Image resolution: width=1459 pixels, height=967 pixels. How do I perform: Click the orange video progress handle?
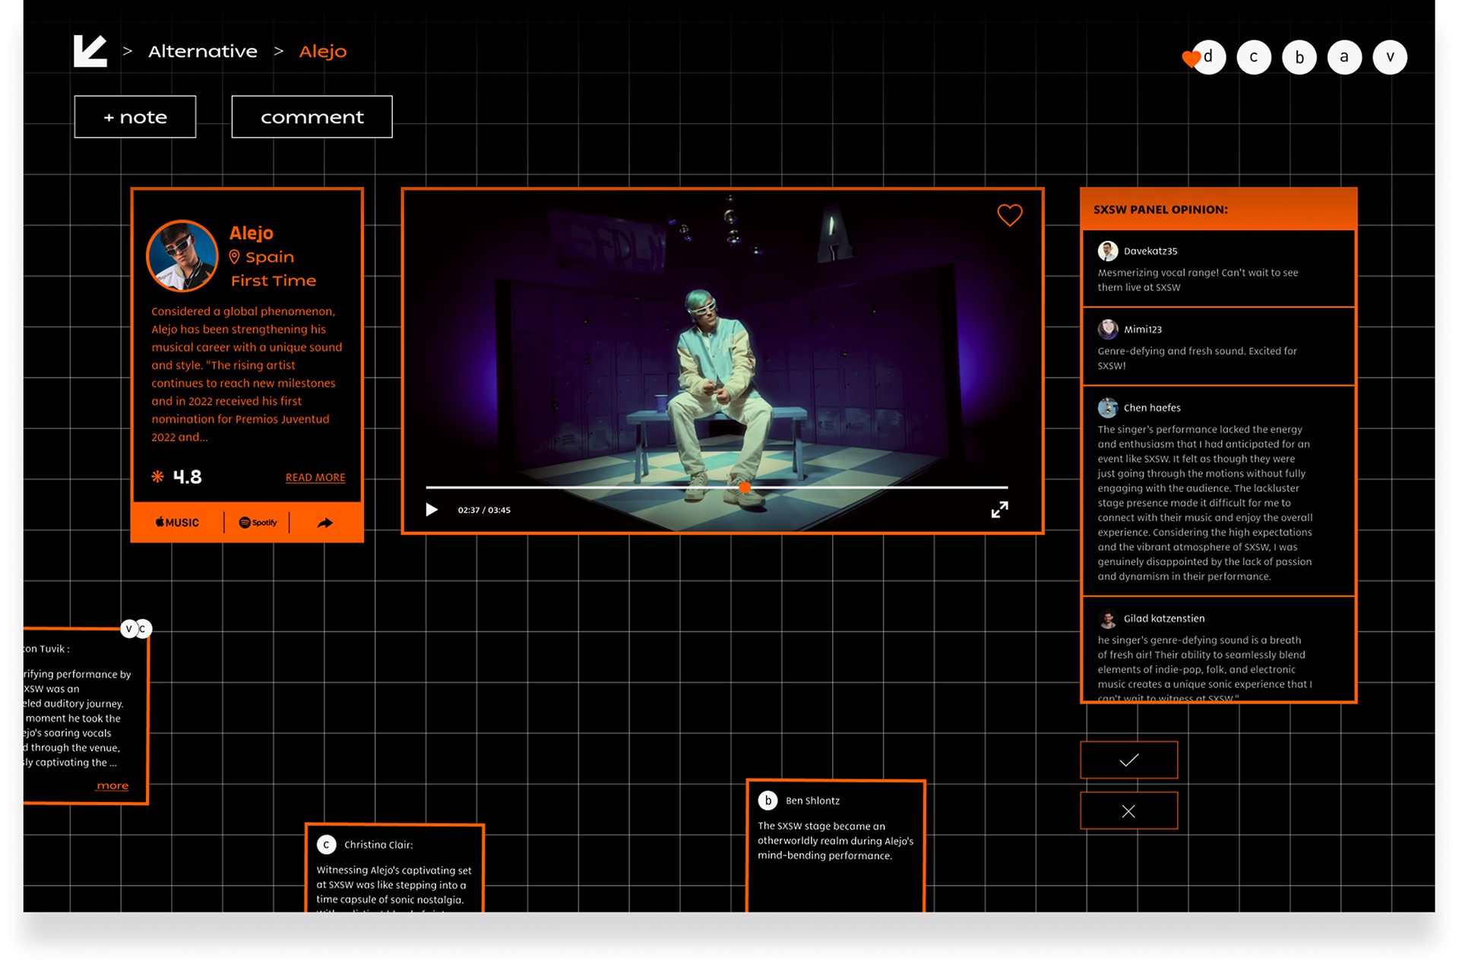coord(745,488)
